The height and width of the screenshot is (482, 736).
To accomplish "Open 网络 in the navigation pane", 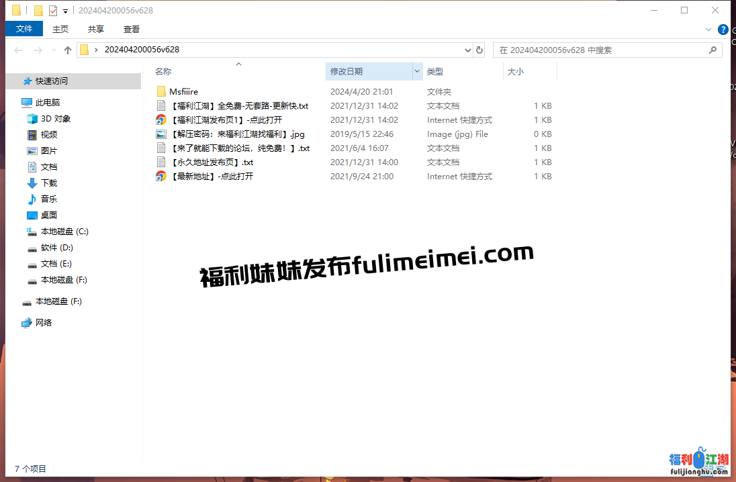I will (44, 322).
